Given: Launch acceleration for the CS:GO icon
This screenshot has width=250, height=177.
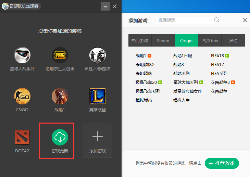Looking at the screenshot, I should [22, 96].
